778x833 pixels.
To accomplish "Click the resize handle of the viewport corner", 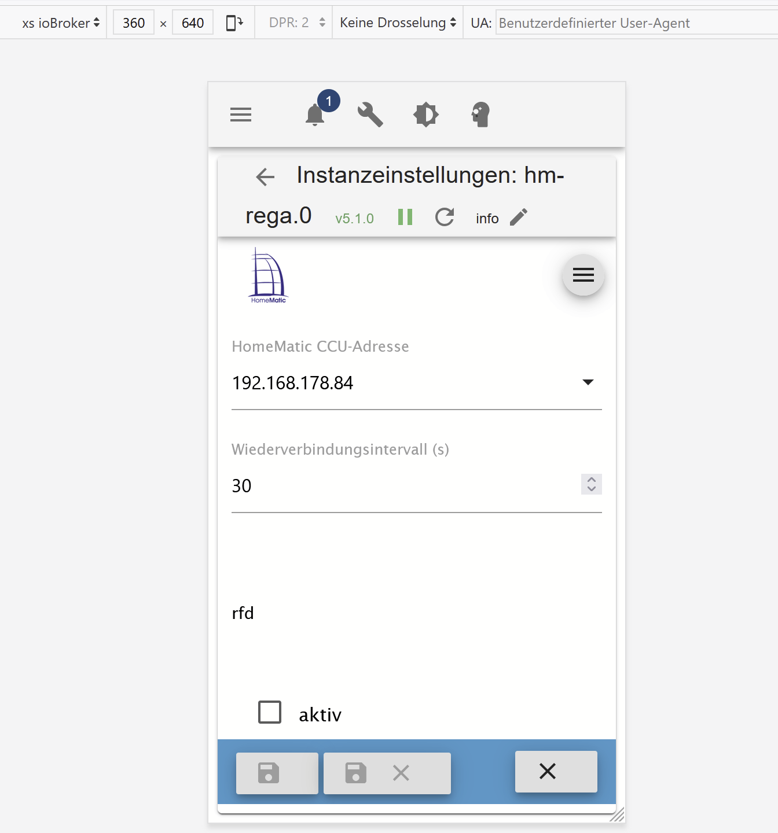I will click(617, 814).
